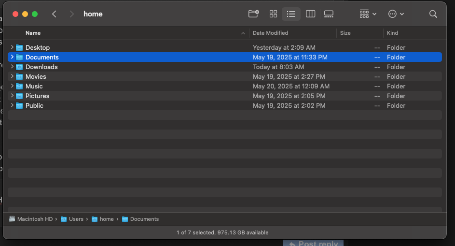Viewport: 455px width, 246px height.
Task: Select the Movies folder icon
Action: point(19,76)
